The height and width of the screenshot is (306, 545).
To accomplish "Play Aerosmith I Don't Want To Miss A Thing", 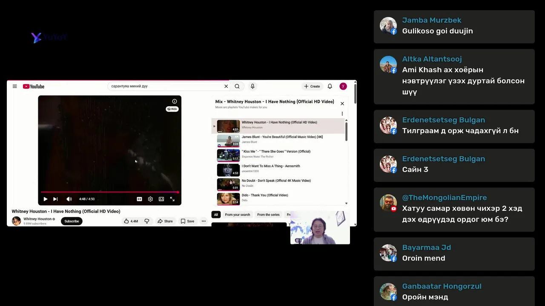I will (279, 170).
